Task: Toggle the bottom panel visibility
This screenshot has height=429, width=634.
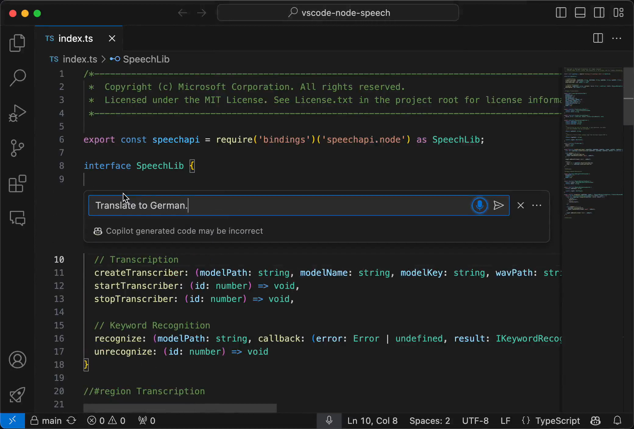Action: [580, 13]
